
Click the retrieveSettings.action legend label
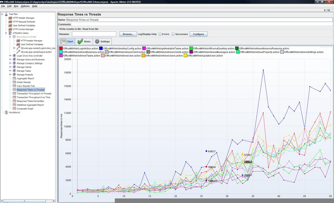pos(304,52)
